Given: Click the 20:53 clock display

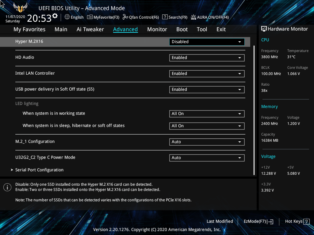Looking at the screenshot, I should pyautogui.click(x=39, y=18).
